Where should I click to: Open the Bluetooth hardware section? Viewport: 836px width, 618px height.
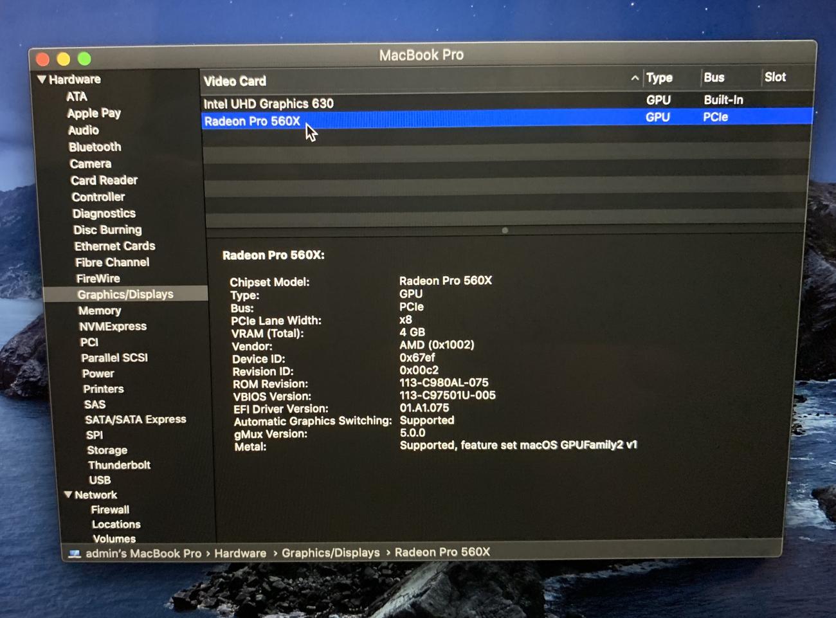(x=95, y=147)
